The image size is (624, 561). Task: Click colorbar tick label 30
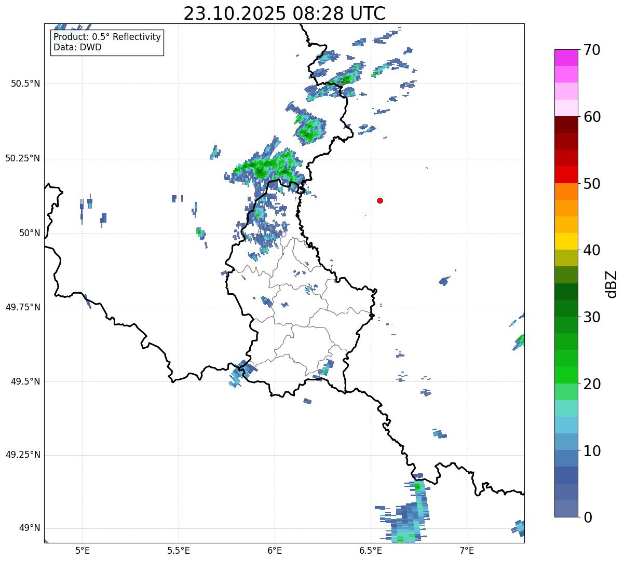(x=592, y=318)
